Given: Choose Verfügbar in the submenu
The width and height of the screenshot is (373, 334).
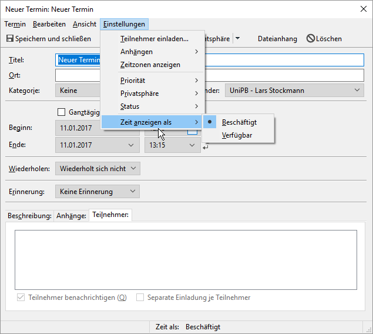Looking at the screenshot, I should (237, 135).
